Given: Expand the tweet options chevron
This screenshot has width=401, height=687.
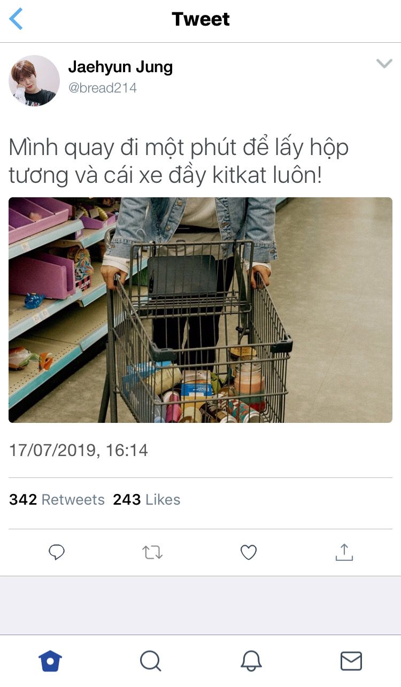Looking at the screenshot, I should (384, 64).
